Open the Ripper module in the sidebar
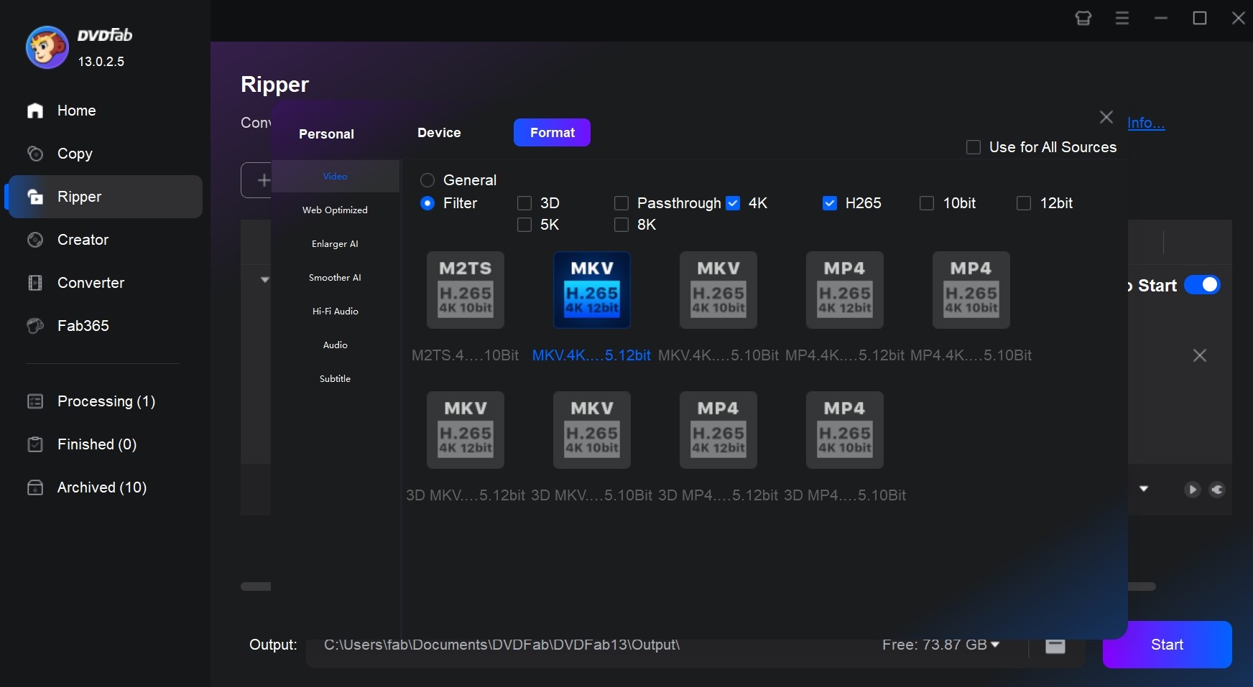This screenshot has width=1253, height=687. pos(80,197)
